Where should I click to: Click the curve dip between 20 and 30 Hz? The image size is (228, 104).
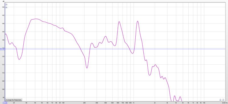point(19,59)
